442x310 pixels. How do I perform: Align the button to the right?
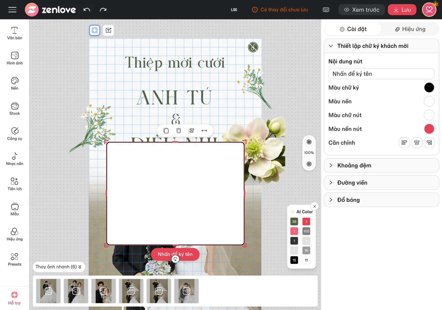(x=429, y=143)
